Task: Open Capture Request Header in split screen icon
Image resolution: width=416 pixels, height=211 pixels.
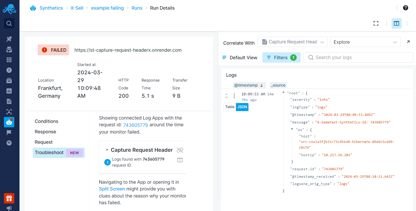Action: (180, 160)
